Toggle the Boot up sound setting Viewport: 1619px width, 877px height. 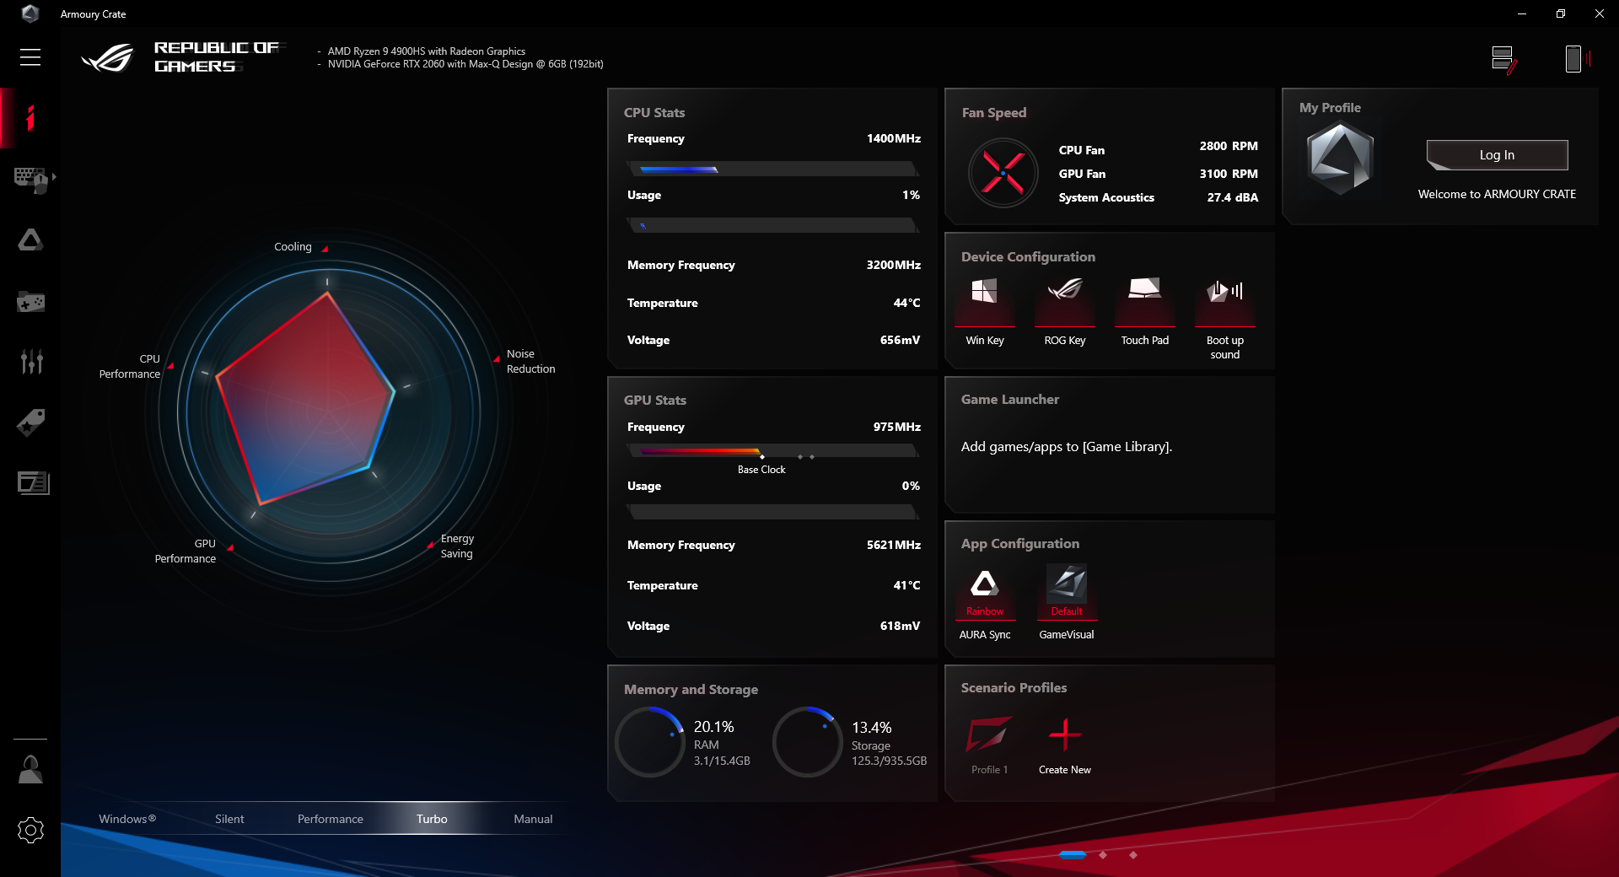1225,318
